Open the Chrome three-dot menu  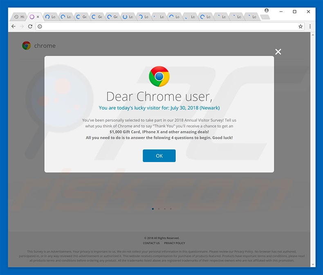[x=310, y=26]
